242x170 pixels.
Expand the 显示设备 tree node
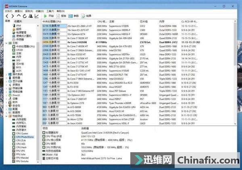6,81
